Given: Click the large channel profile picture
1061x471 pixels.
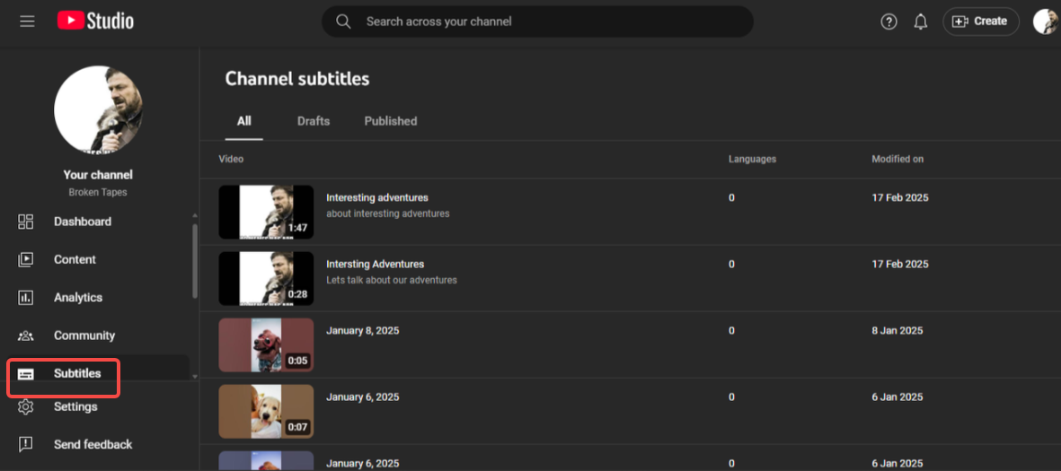Looking at the screenshot, I should pos(99,110).
